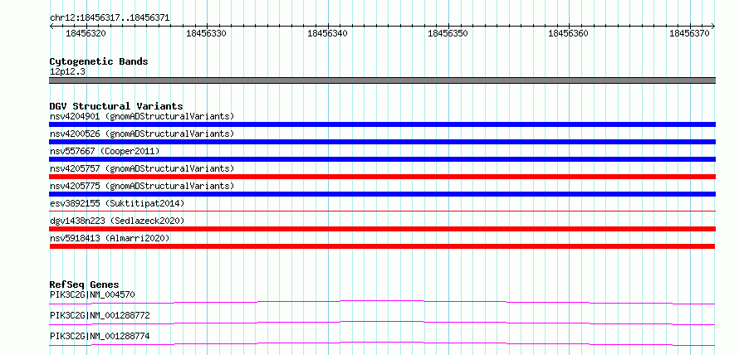Viewport: 739px width, 355px height.
Task: Click the chr12:18456317..18456371 region label
Action: point(110,18)
